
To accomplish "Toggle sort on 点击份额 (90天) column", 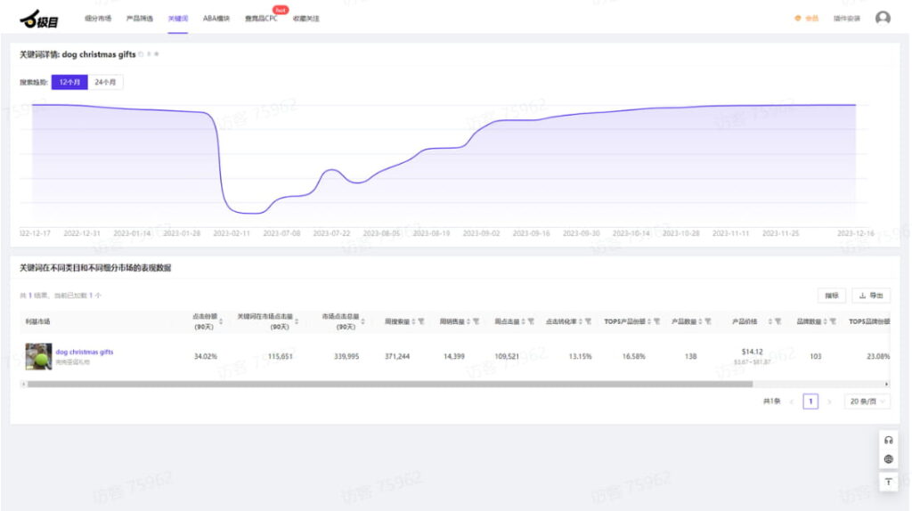I will coord(221,321).
